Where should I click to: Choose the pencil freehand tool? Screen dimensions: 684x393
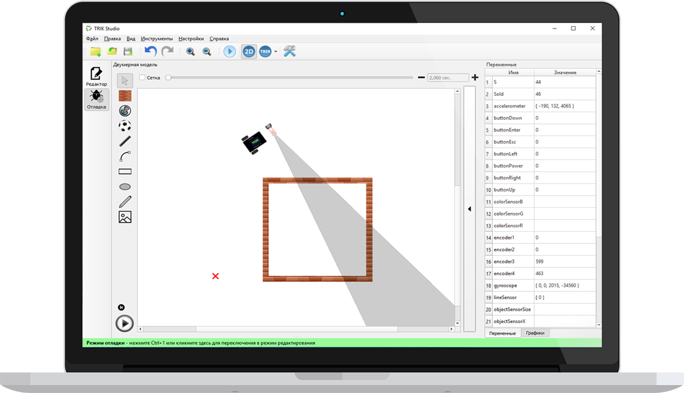click(125, 201)
